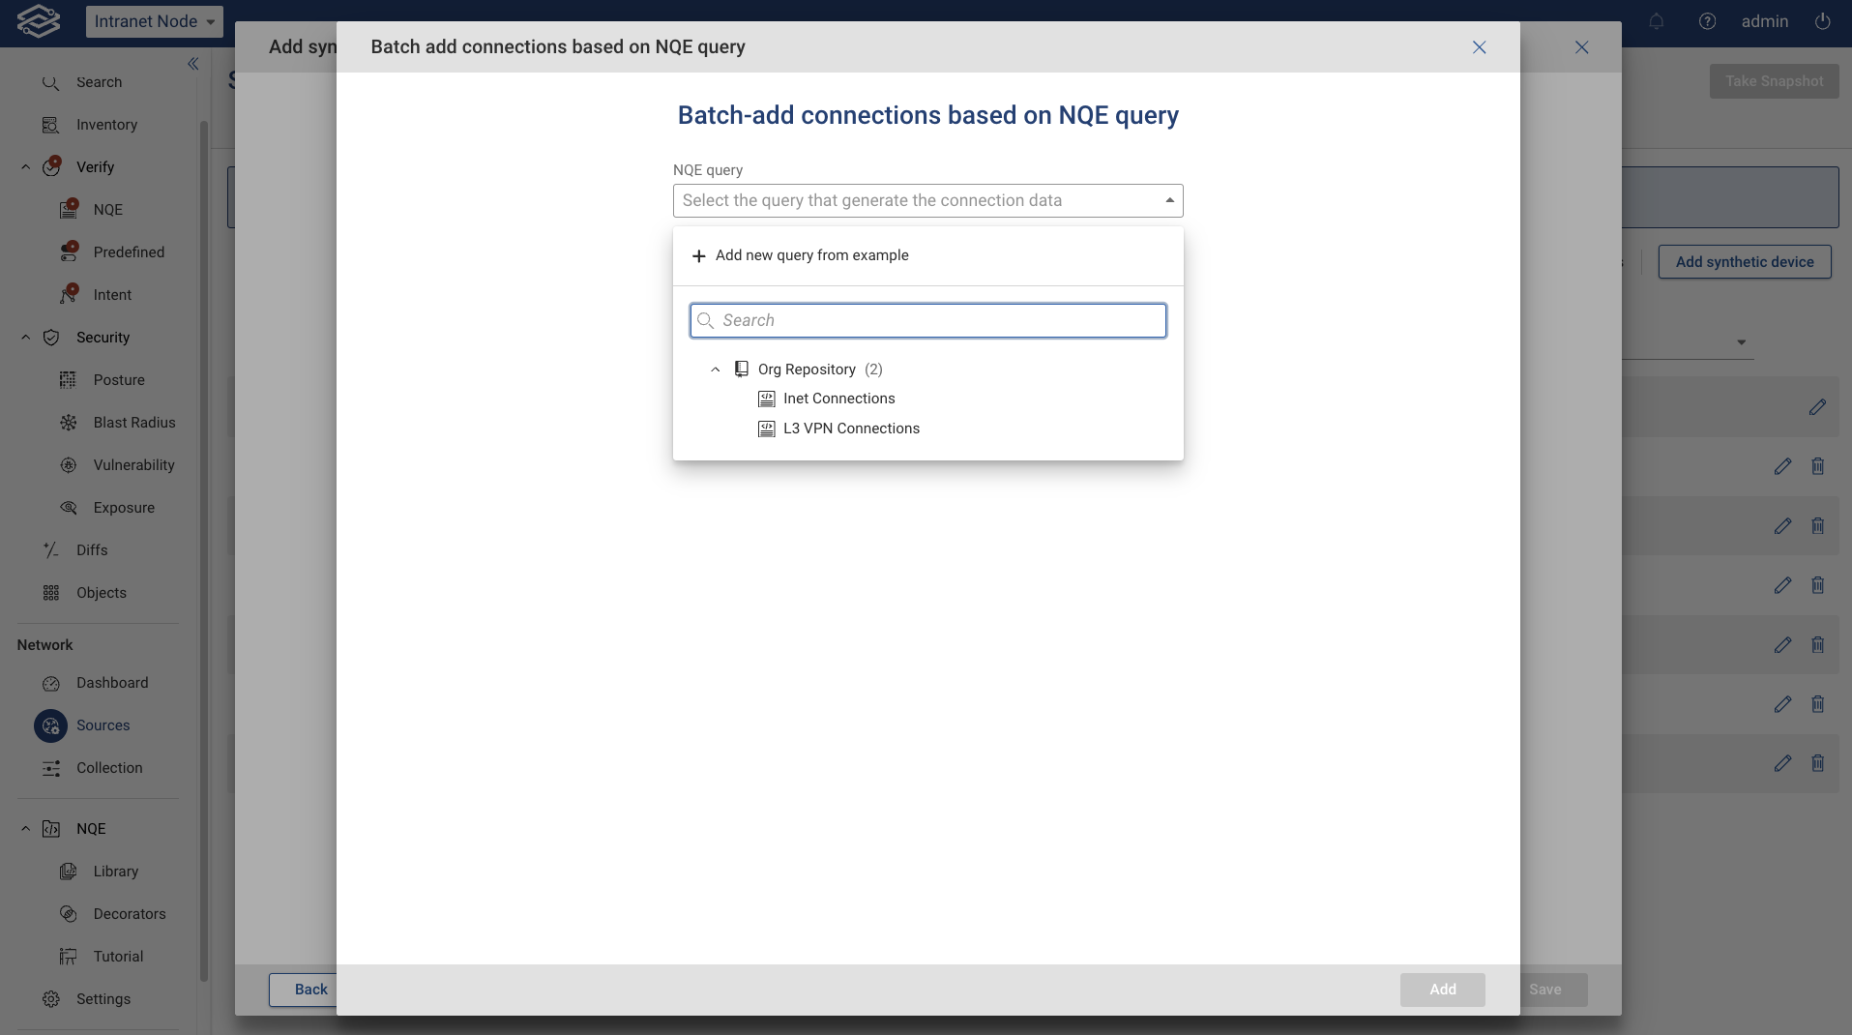
Task: Select the Sources icon
Action: [x=50, y=725]
